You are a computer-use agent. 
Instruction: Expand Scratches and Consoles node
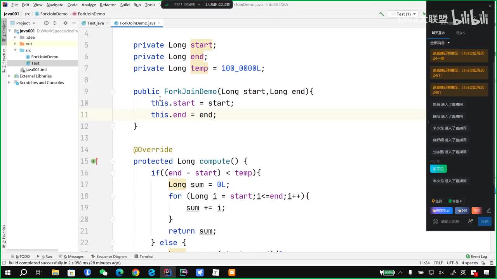click(9, 83)
